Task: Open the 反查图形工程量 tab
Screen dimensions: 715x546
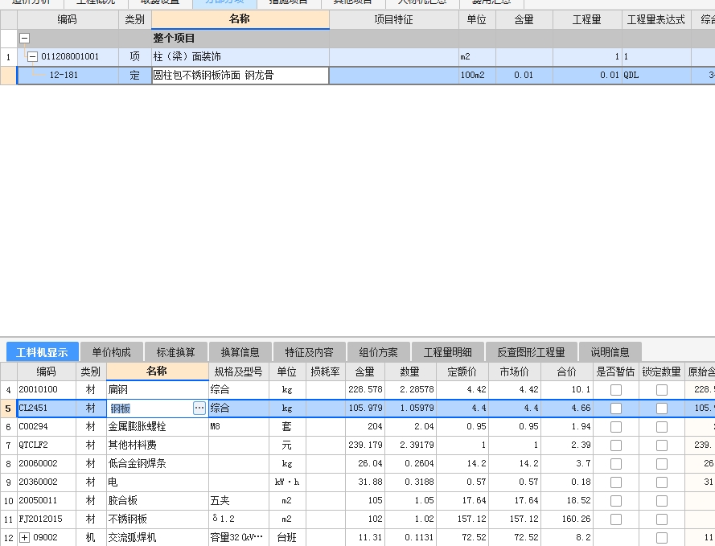Action: pos(532,352)
